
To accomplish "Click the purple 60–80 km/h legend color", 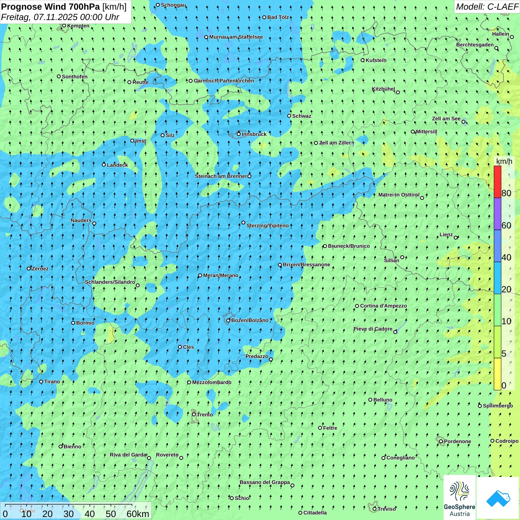I will [497, 214].
